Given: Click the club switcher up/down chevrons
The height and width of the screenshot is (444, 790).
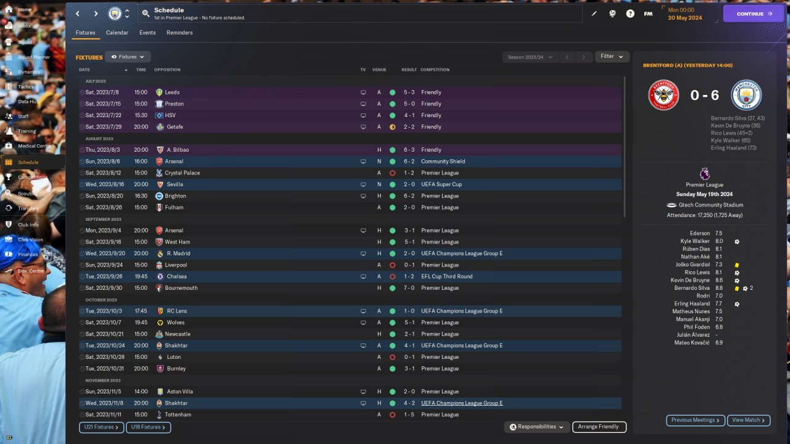Looking at the screenshot, I should pos(127,14).
